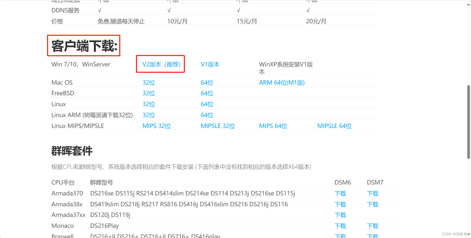Download the MIPSLE 32位 client

point(218,126)
